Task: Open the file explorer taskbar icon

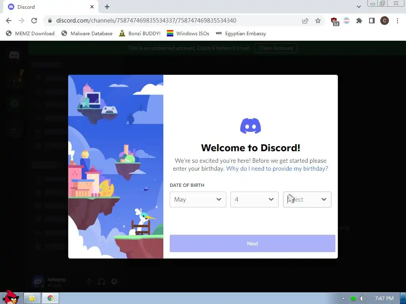Action: tap(32, 298)
